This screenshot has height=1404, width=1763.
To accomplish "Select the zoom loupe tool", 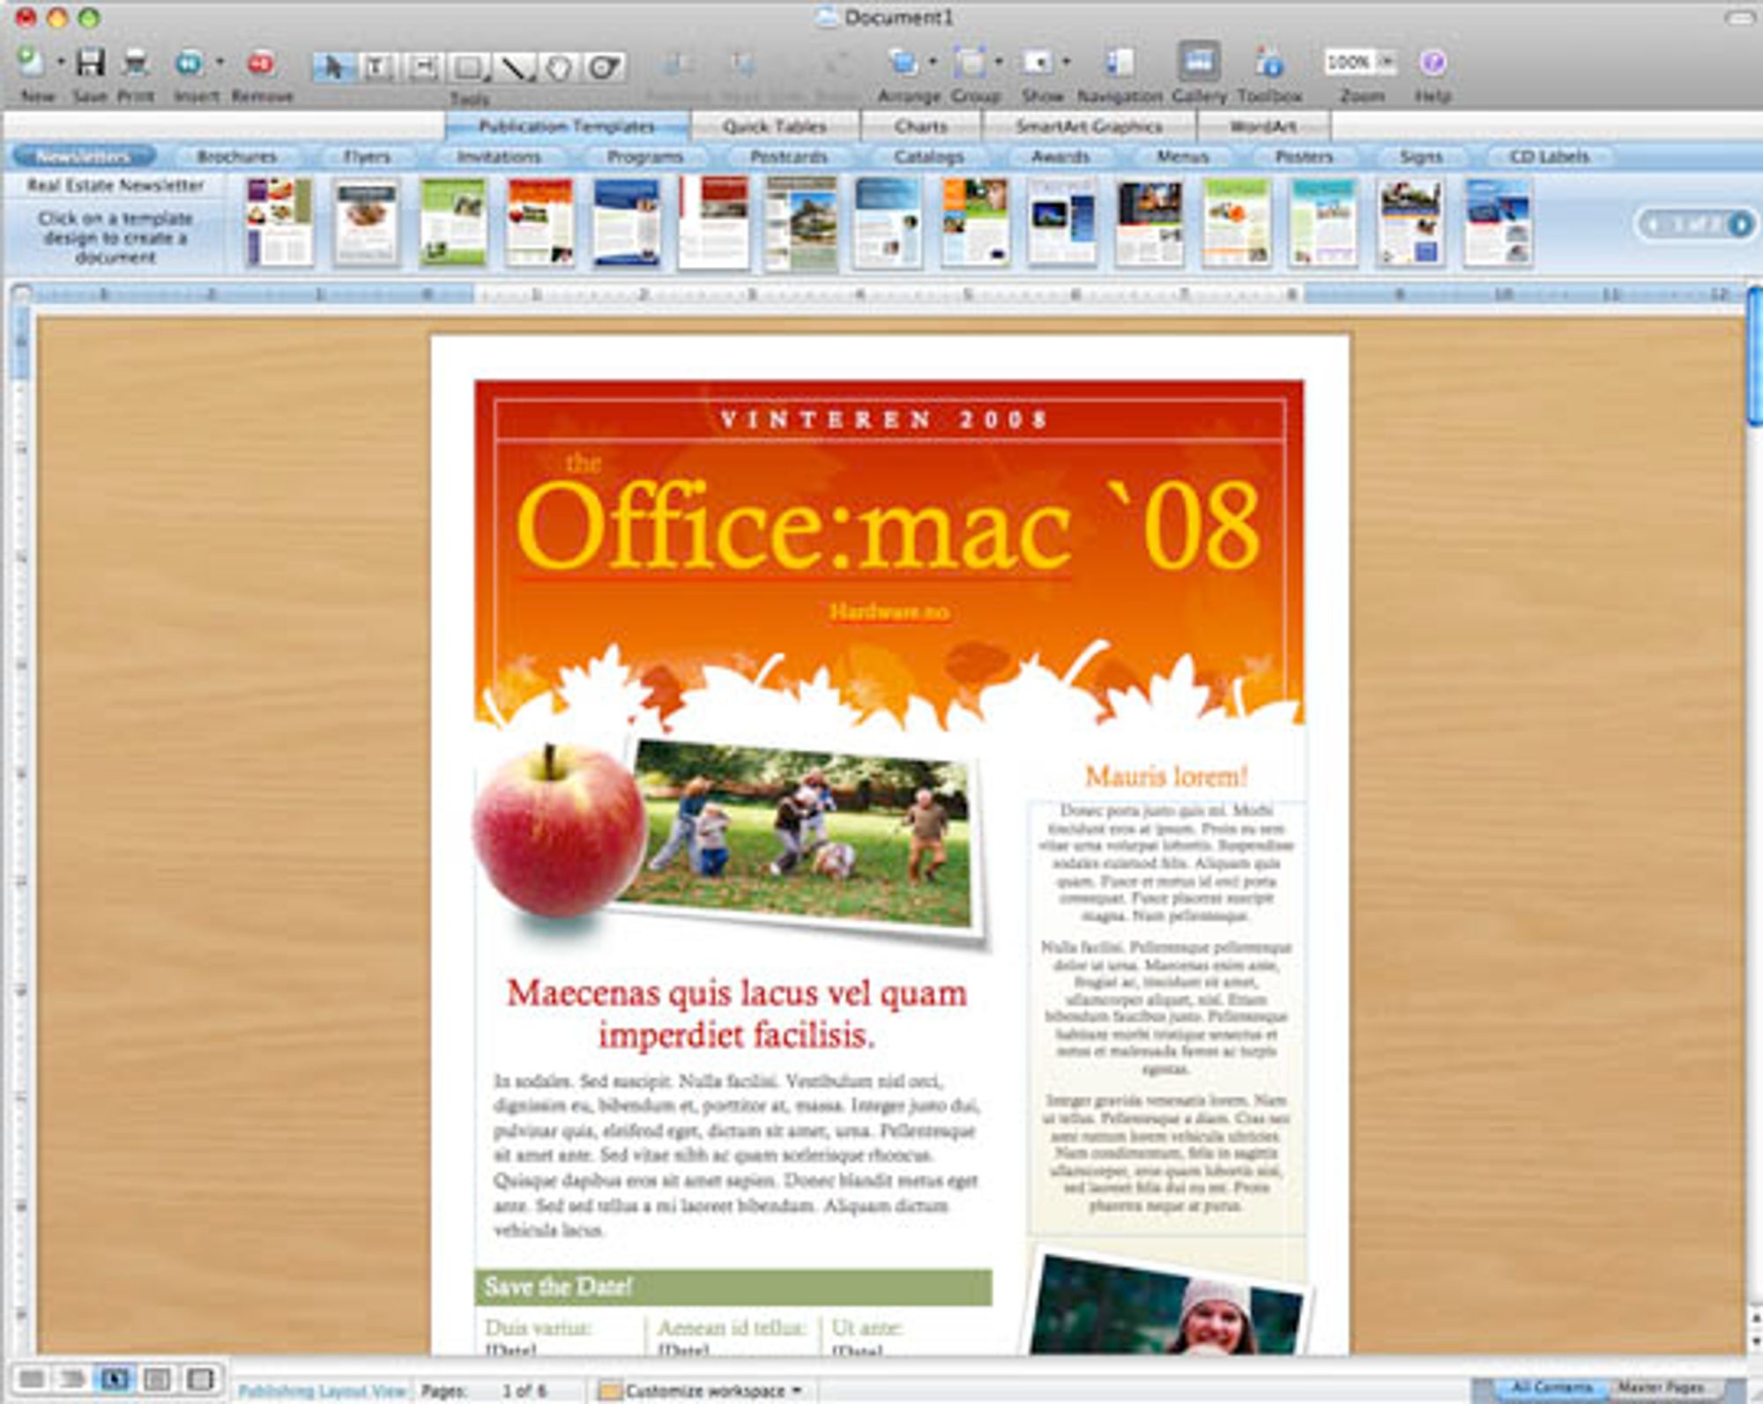I will coord(605,67).
